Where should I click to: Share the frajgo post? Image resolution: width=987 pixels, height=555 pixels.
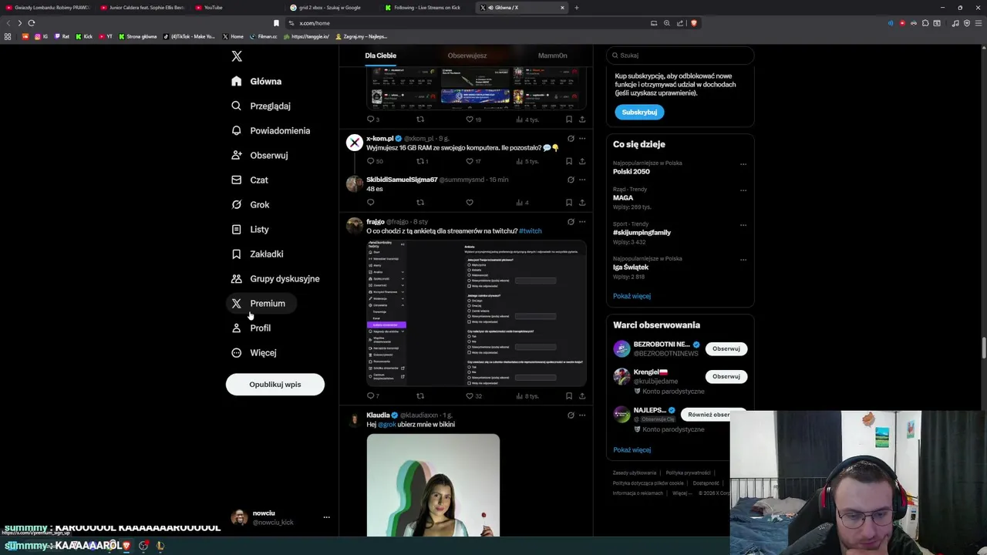582,396
